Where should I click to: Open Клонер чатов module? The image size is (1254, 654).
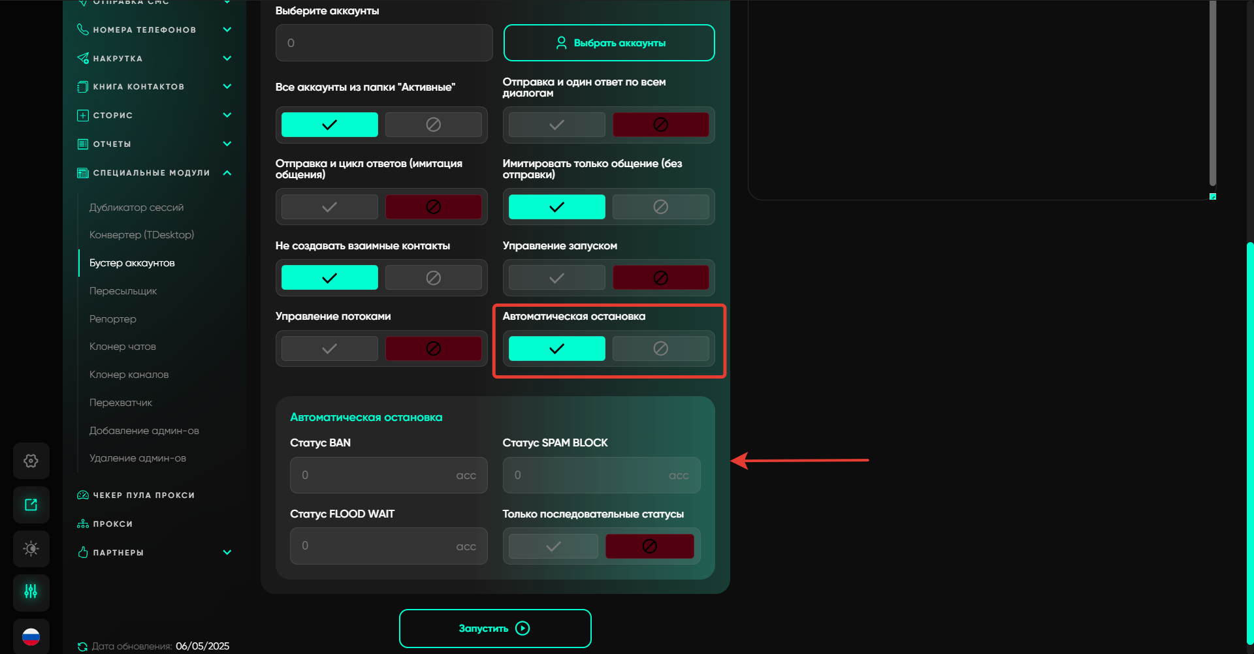(x=123, y=347)
